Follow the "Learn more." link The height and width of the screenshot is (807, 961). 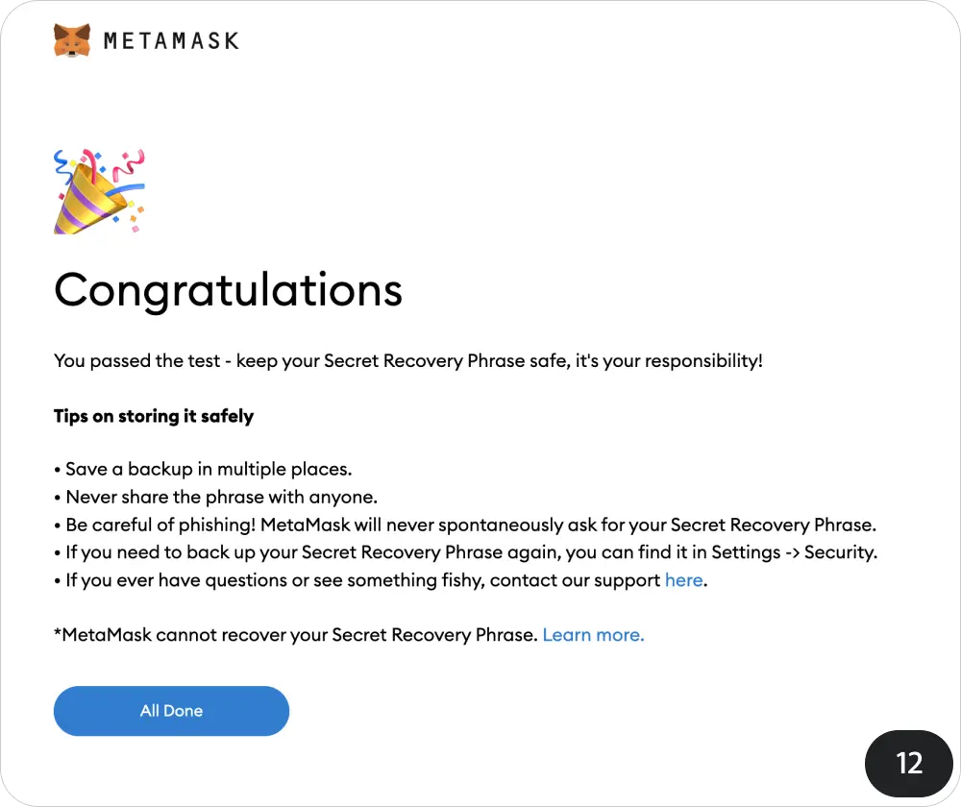[x=593, y=635]
